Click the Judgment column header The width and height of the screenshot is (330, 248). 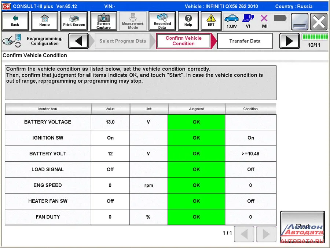click(x=197, y=109)
